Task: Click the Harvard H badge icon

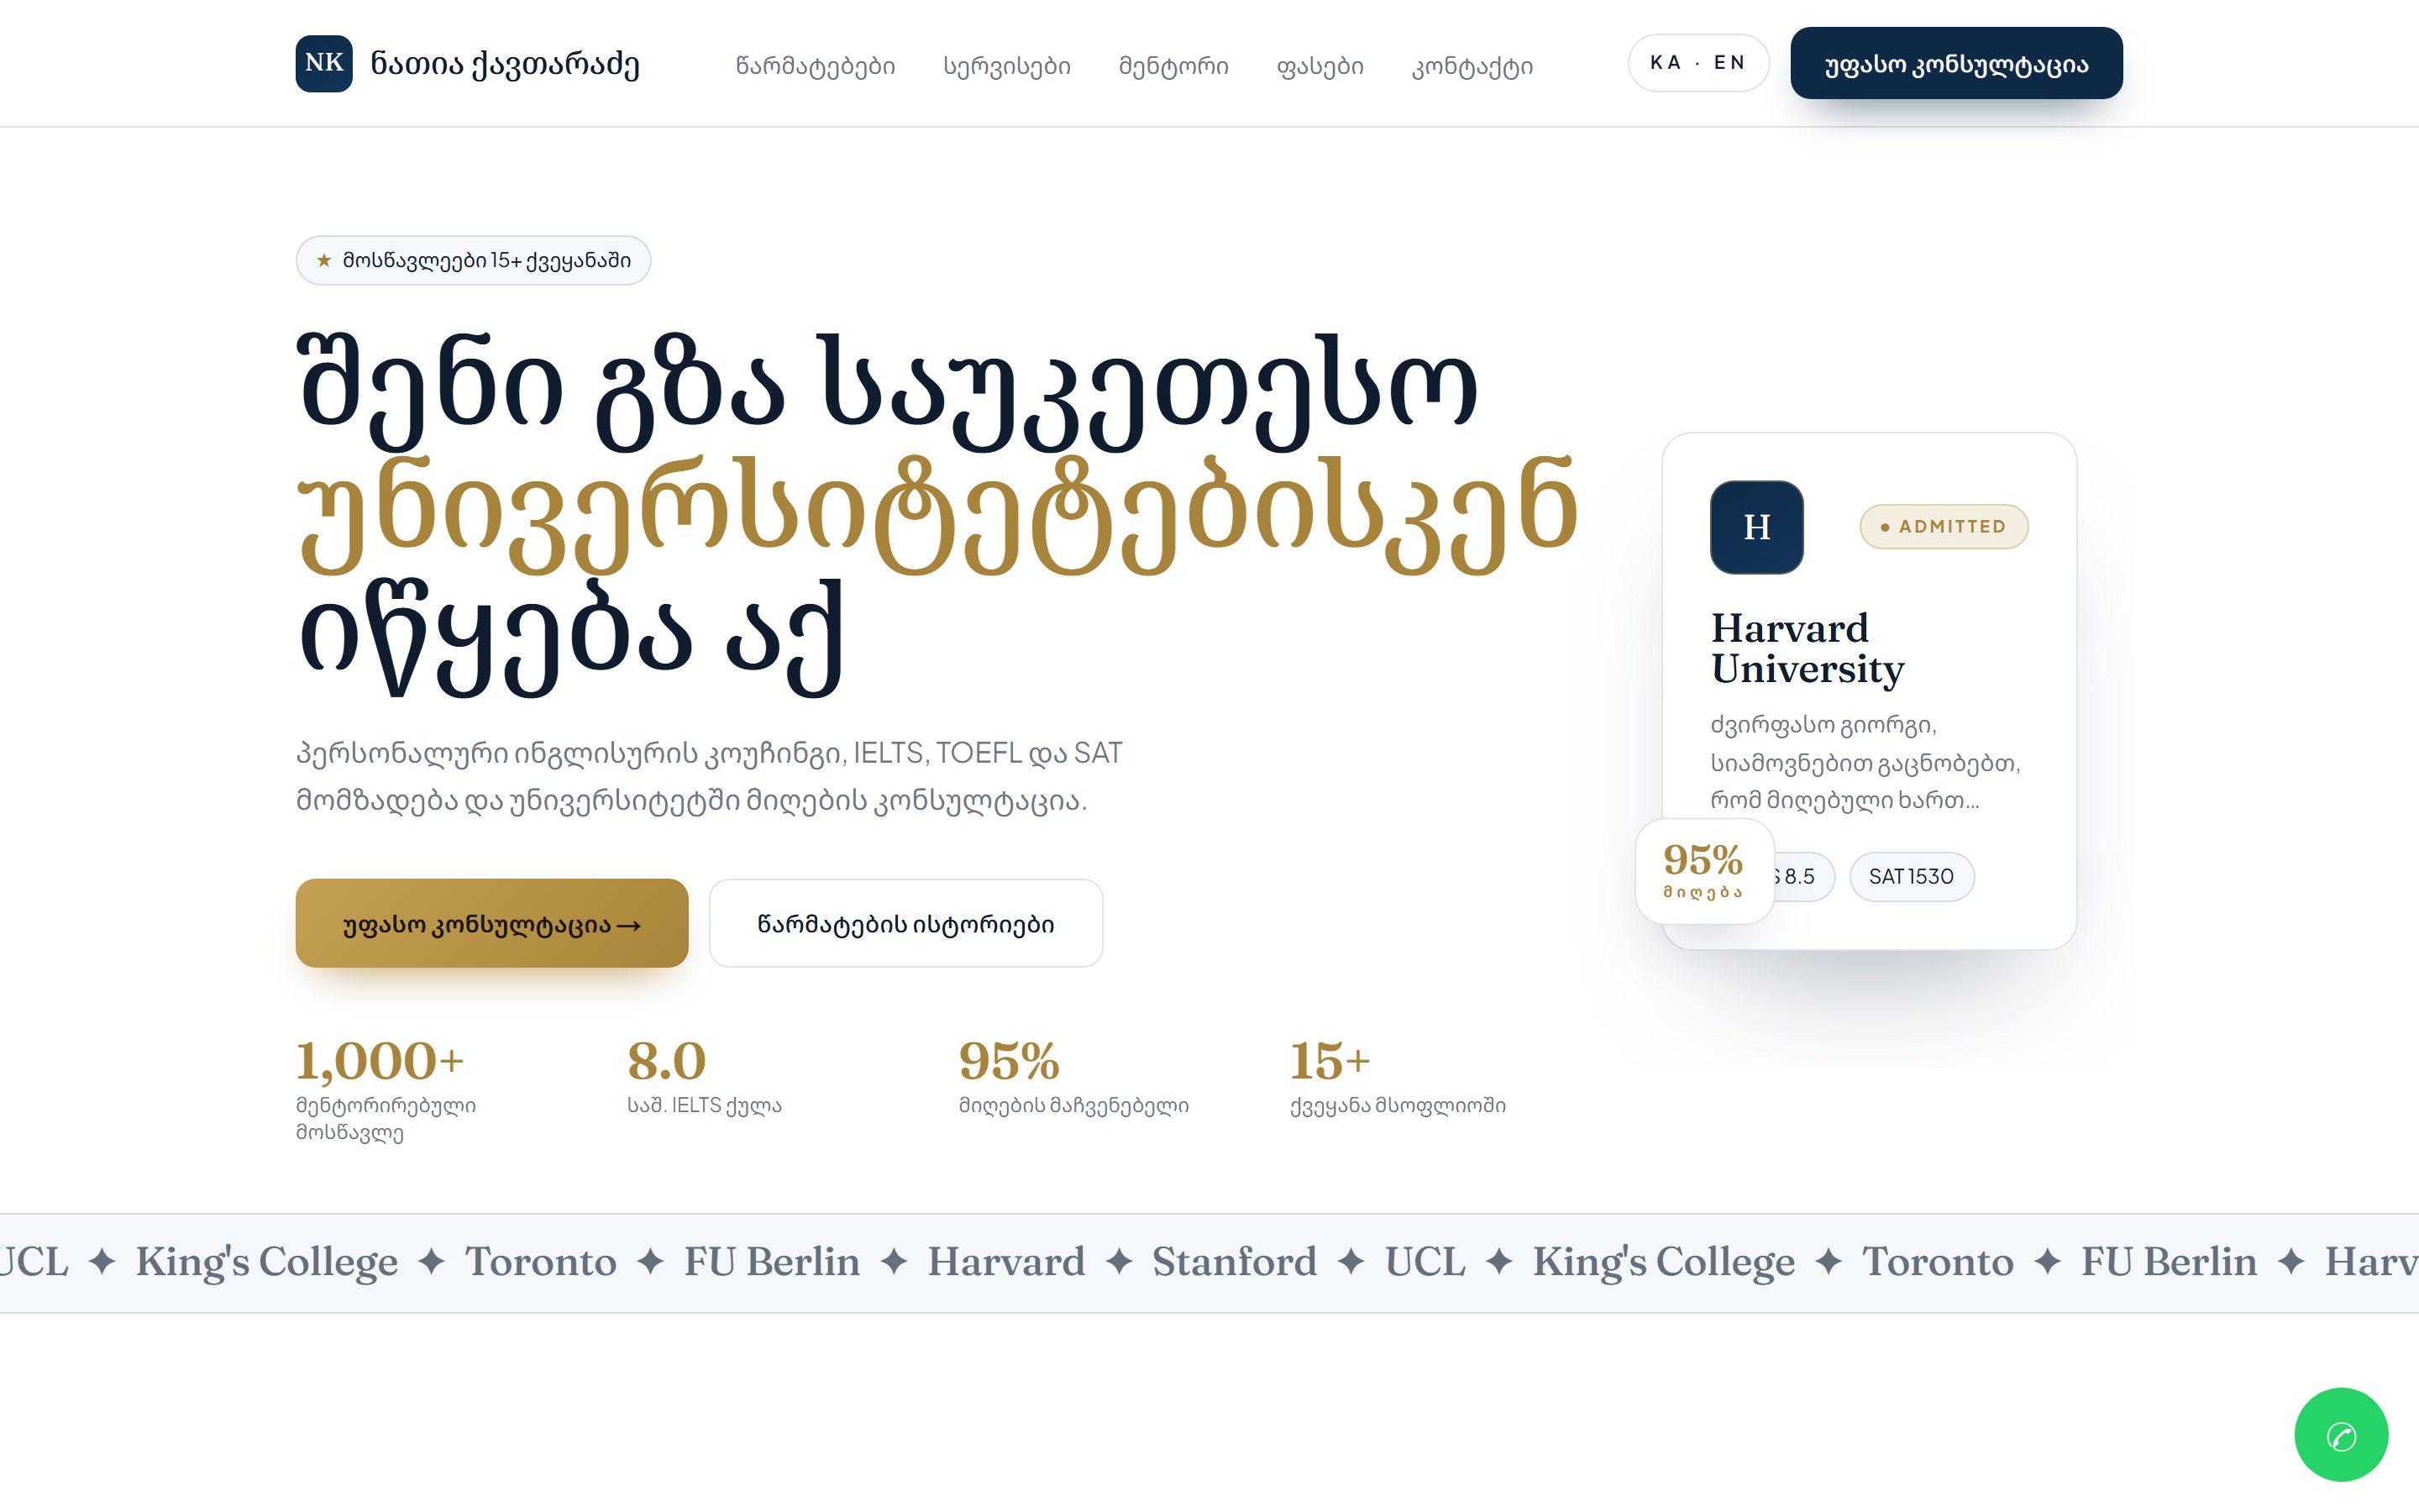Action: (x=1756, y=527)
